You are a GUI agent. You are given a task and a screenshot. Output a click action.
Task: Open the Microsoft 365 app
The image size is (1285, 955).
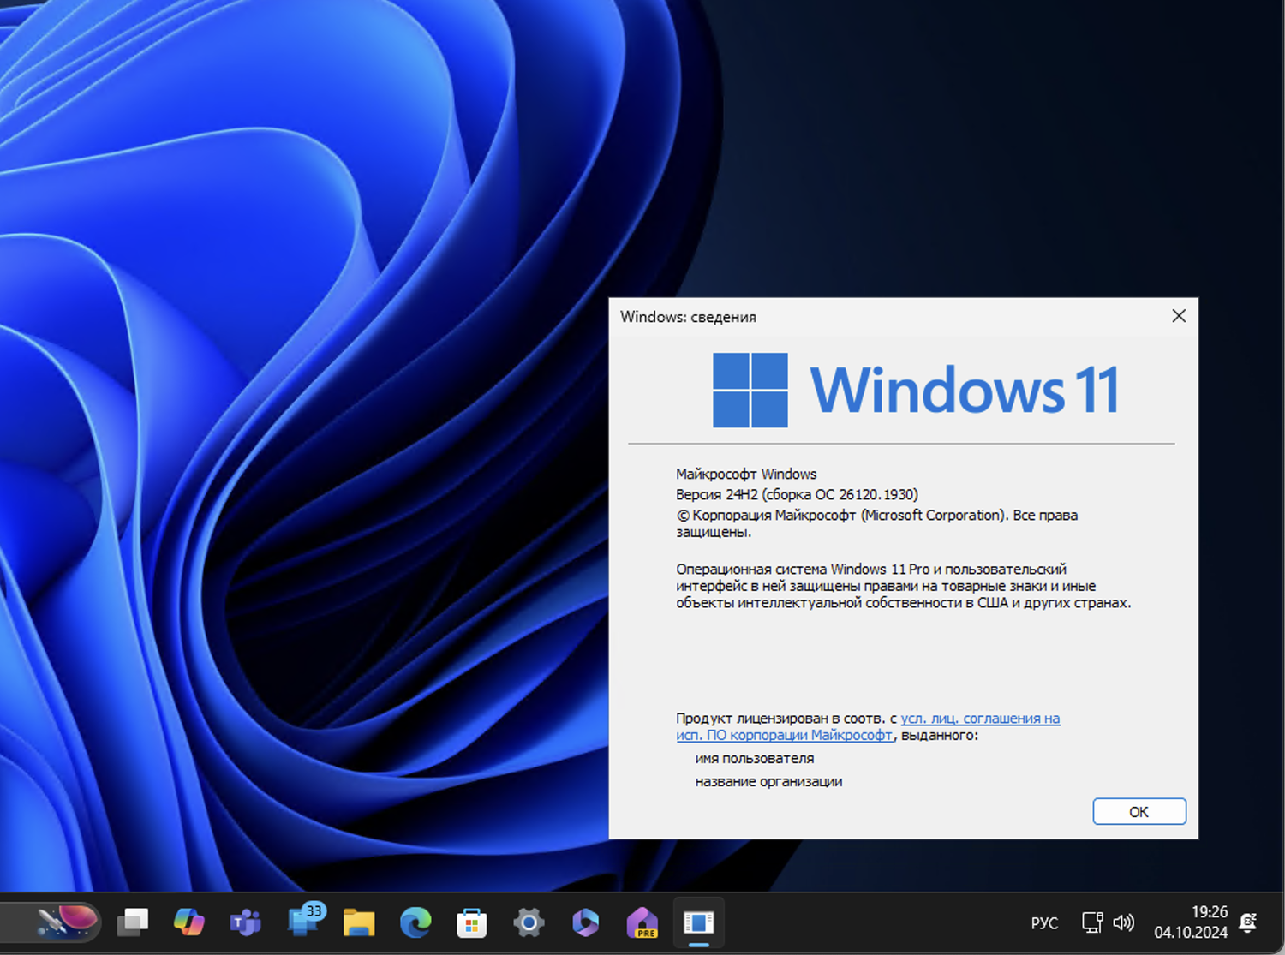(x=585, y=922)
